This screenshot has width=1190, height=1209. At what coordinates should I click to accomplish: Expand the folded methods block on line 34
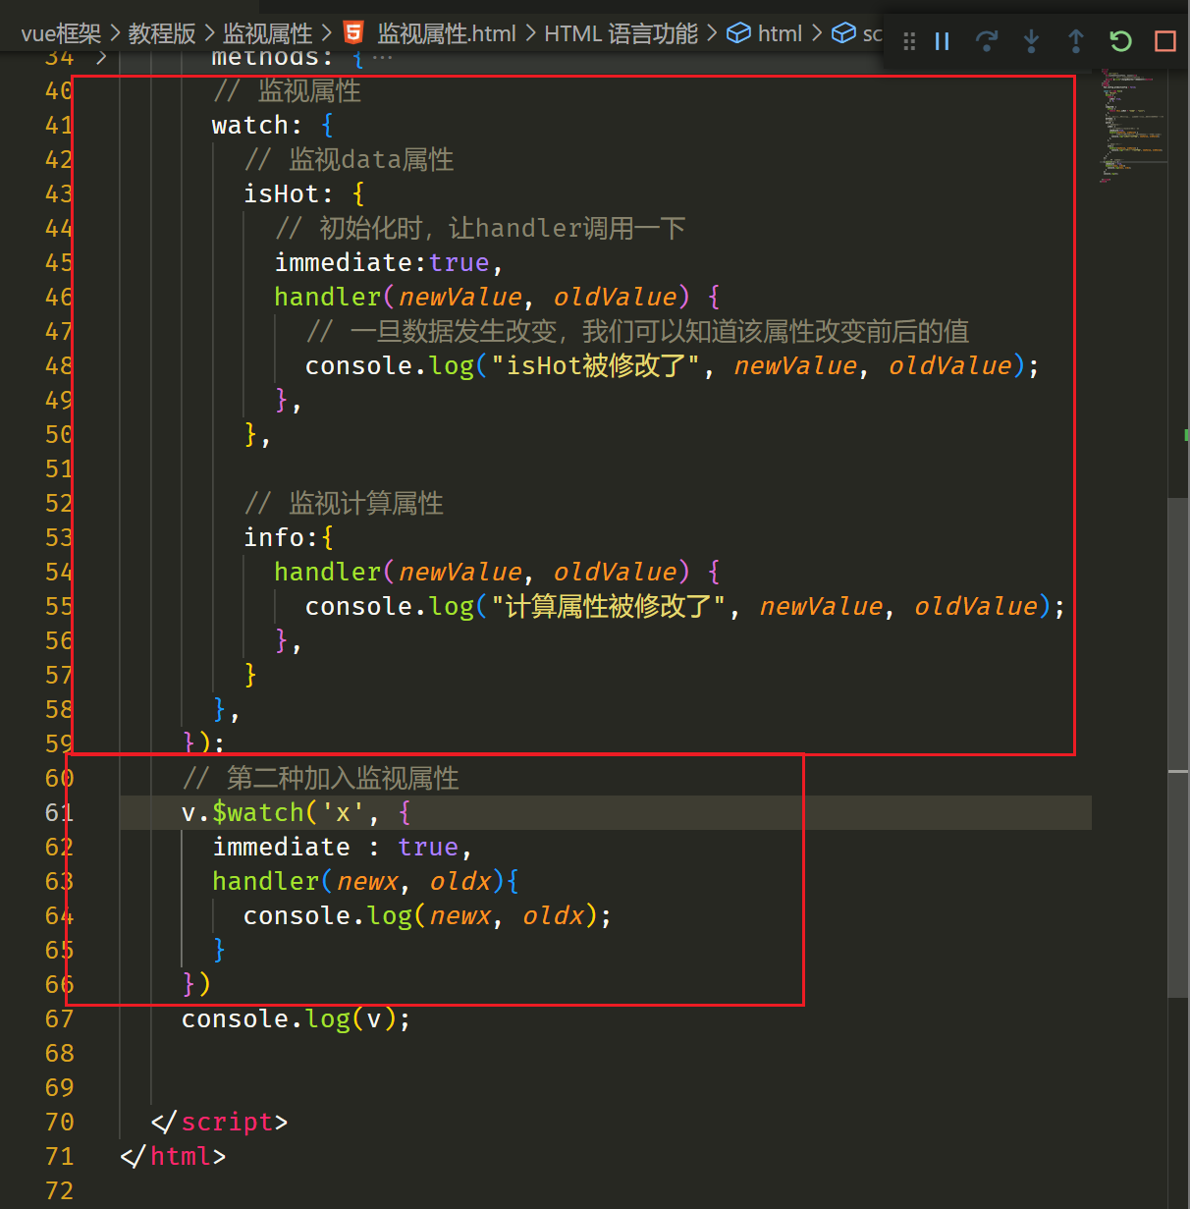tap(101, 58)
